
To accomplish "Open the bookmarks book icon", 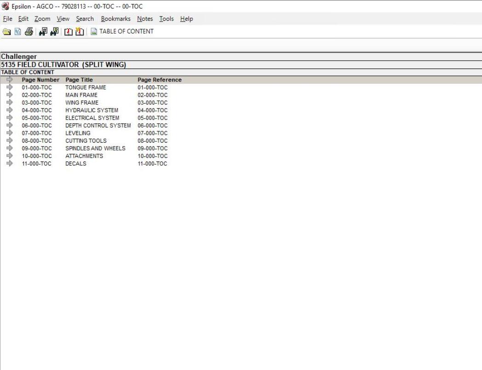I will click(68, 31).
